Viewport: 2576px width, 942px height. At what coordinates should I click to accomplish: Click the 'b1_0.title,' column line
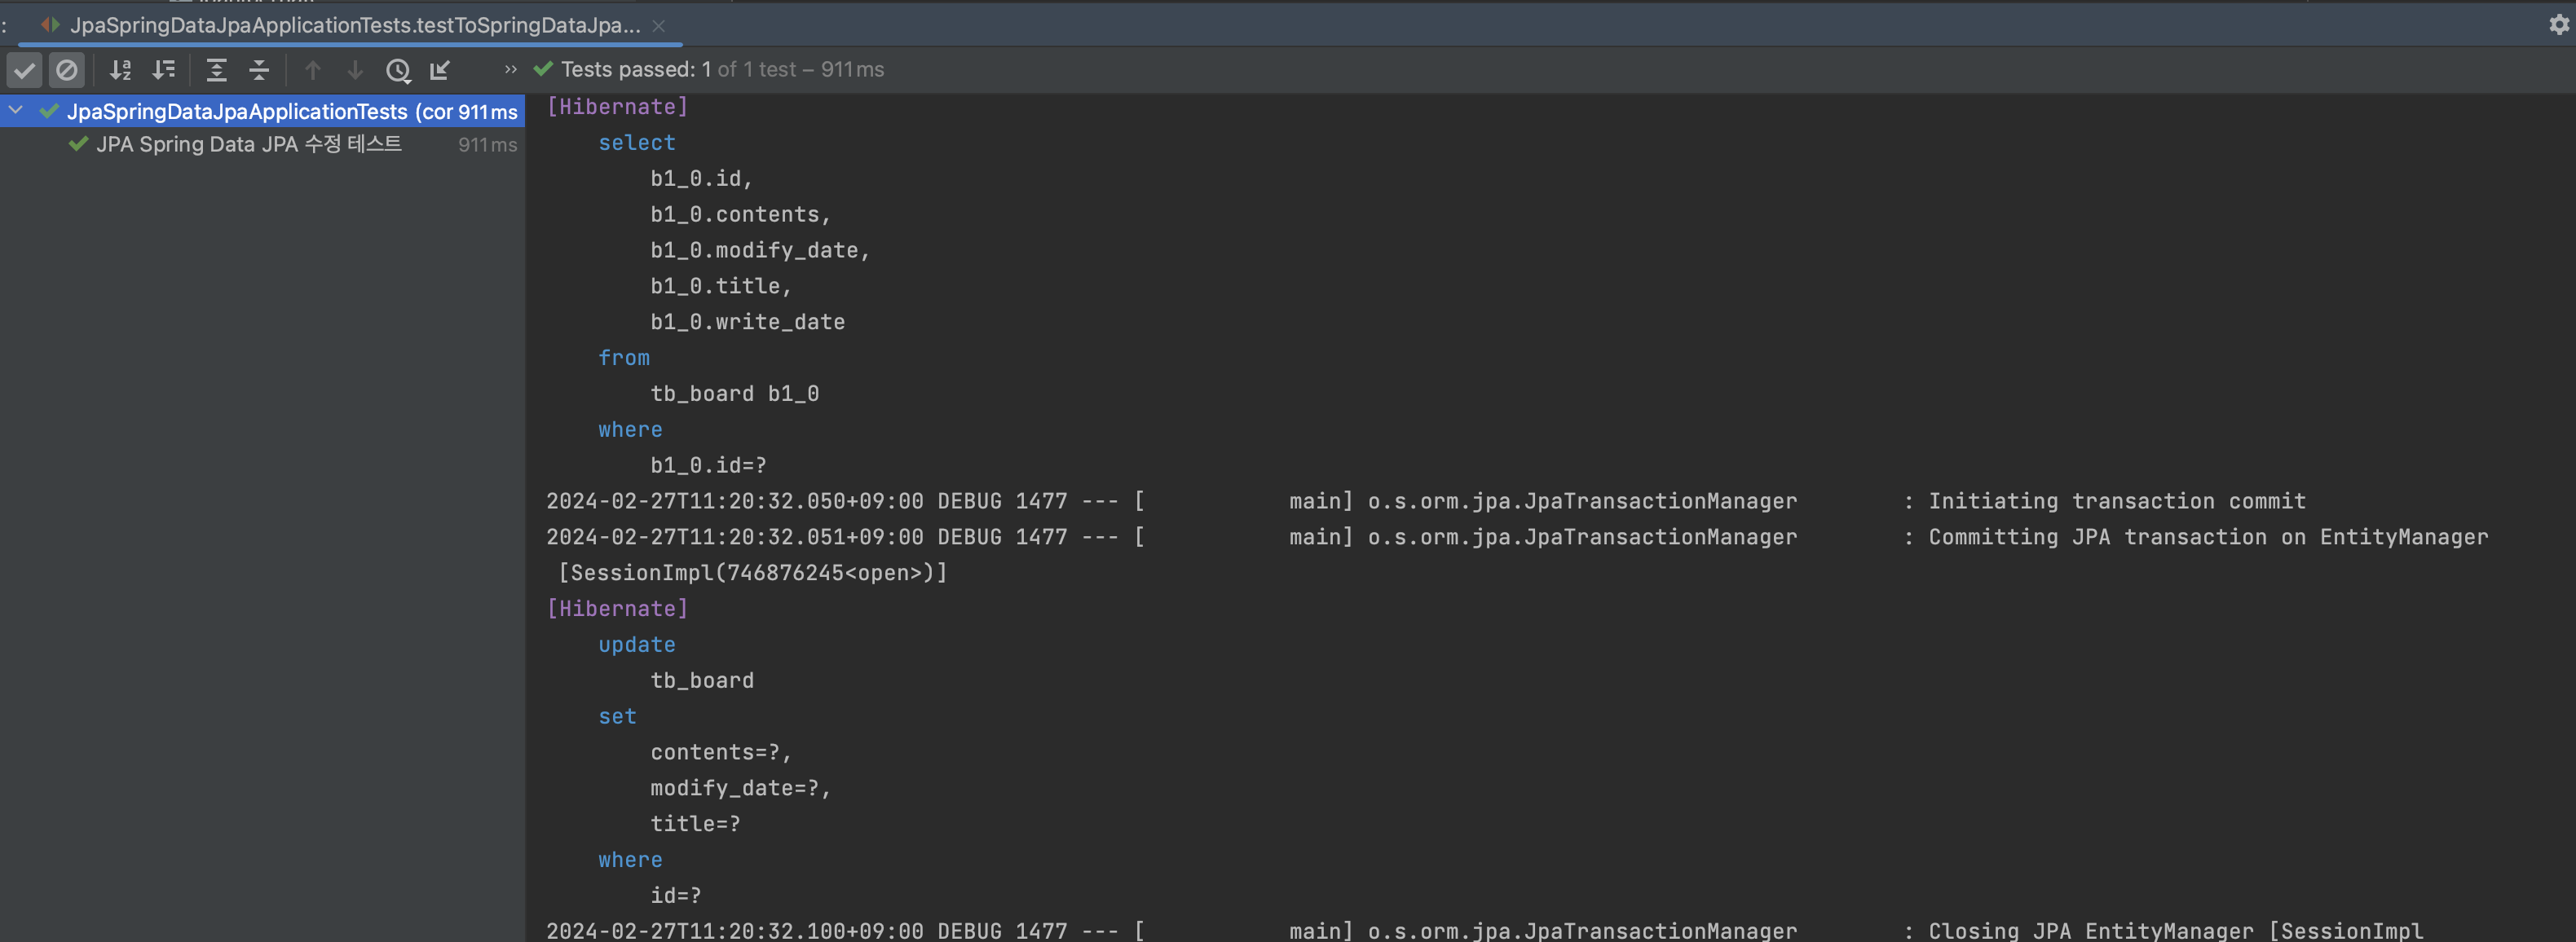click(x=721, y=287)
